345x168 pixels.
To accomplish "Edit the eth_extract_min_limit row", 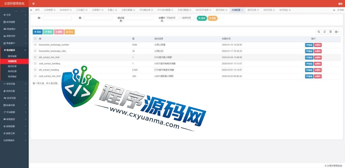I will point(309,57).
